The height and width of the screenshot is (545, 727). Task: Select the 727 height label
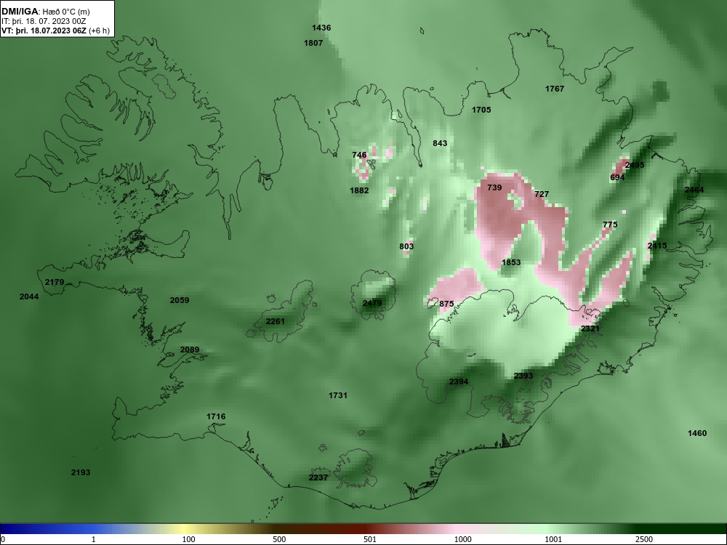pyautogui.click(x=542, y=194)
